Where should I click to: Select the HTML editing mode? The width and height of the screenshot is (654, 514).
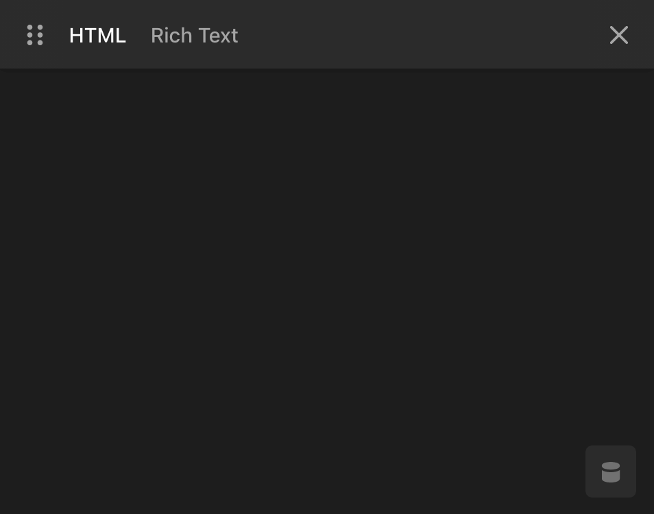click(x=97, y=35)
